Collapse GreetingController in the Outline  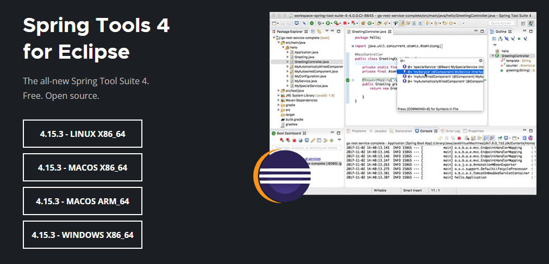tap(493, 56)
